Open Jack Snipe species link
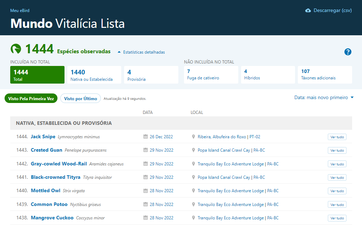This screenshot has height=225, width=362. (43, 136)
